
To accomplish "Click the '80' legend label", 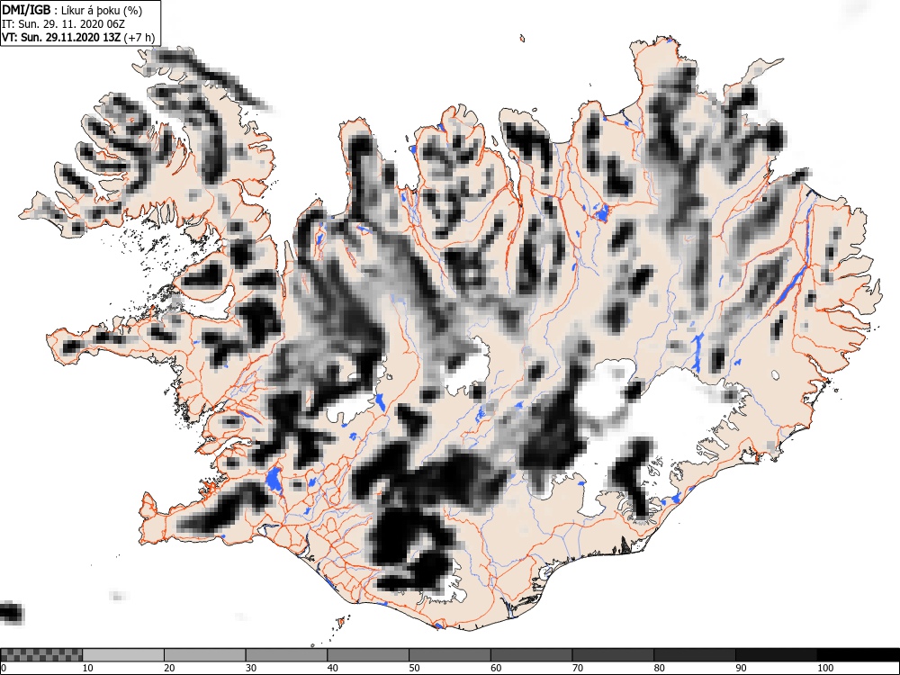I will point(659,668).
